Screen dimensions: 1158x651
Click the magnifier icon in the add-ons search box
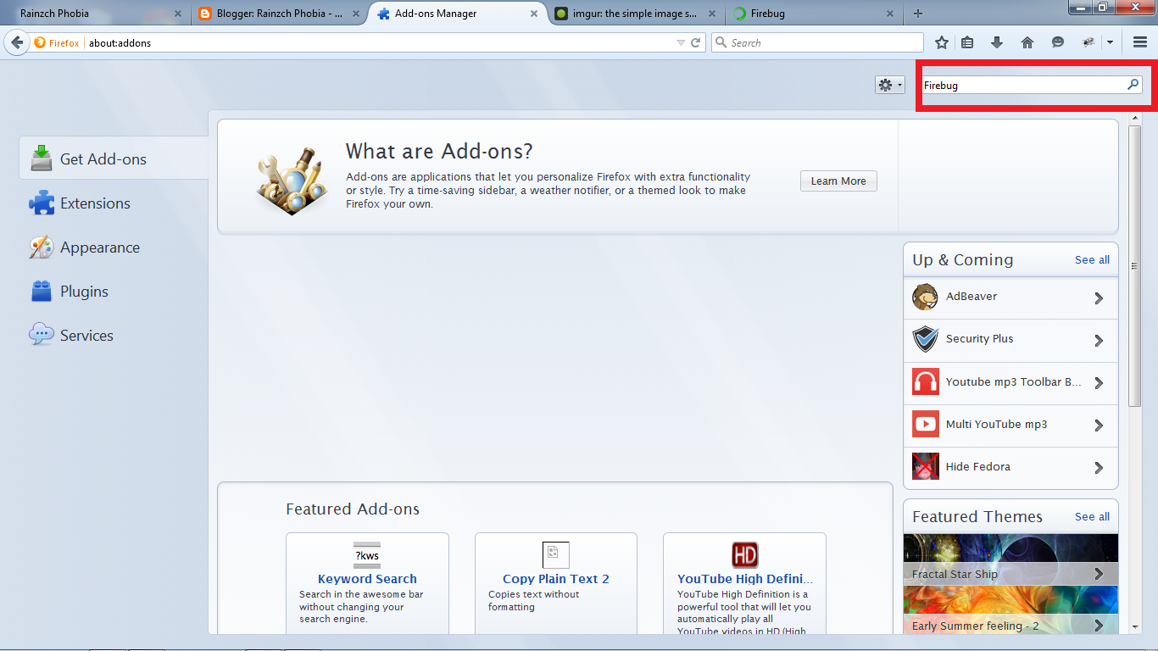[x=1133, y=85]
